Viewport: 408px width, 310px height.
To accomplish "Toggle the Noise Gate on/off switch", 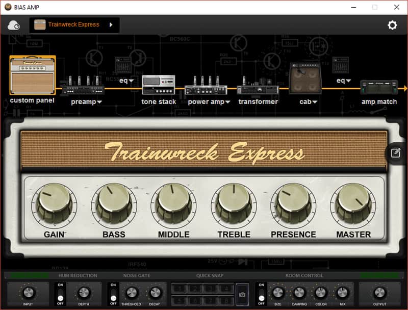I will (113, 294).
